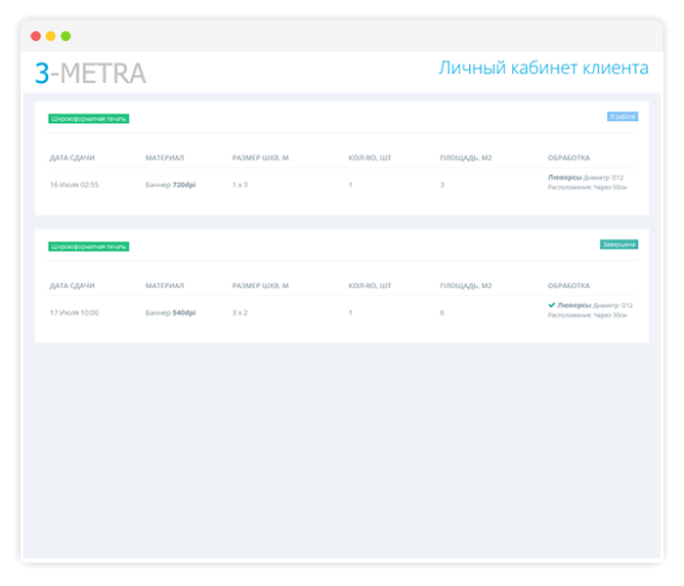Click quantity 1 in the 16 Июля order
Viewport: 684px width, 586px height.
pyautogui.click(x=350, y=185)
